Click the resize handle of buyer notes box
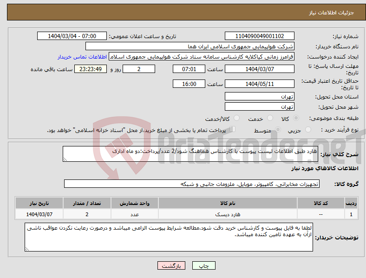Viewport: 366px width, 278px height. coord(27,249)
